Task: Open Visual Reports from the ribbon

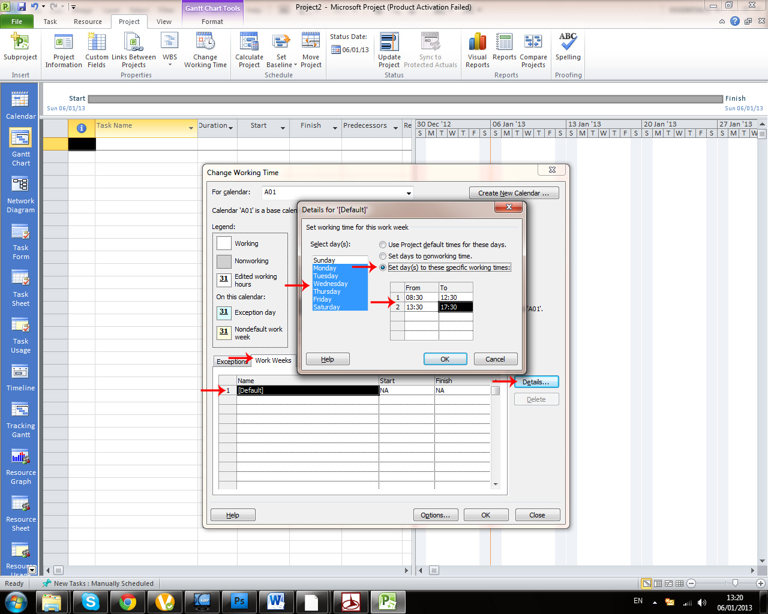Action: pos(478,50)
